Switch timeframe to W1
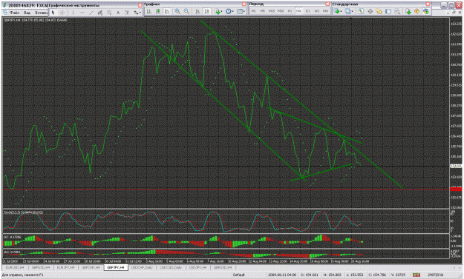The width and height of the screenshot is (464, 279). pos(316,11)
